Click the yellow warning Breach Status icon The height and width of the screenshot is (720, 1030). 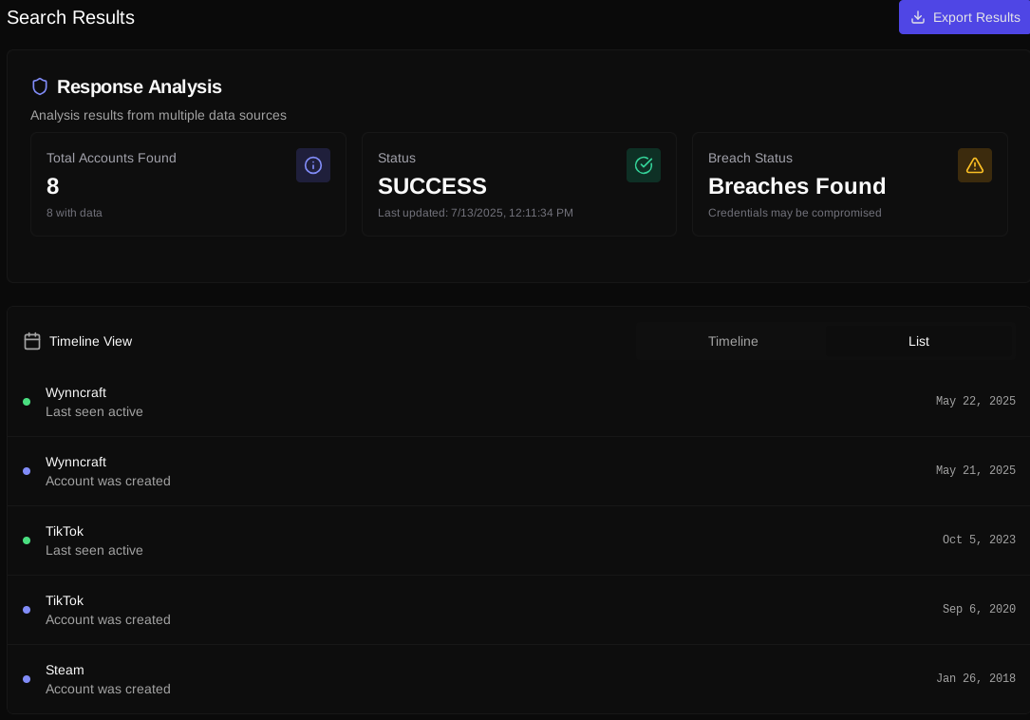975,165
